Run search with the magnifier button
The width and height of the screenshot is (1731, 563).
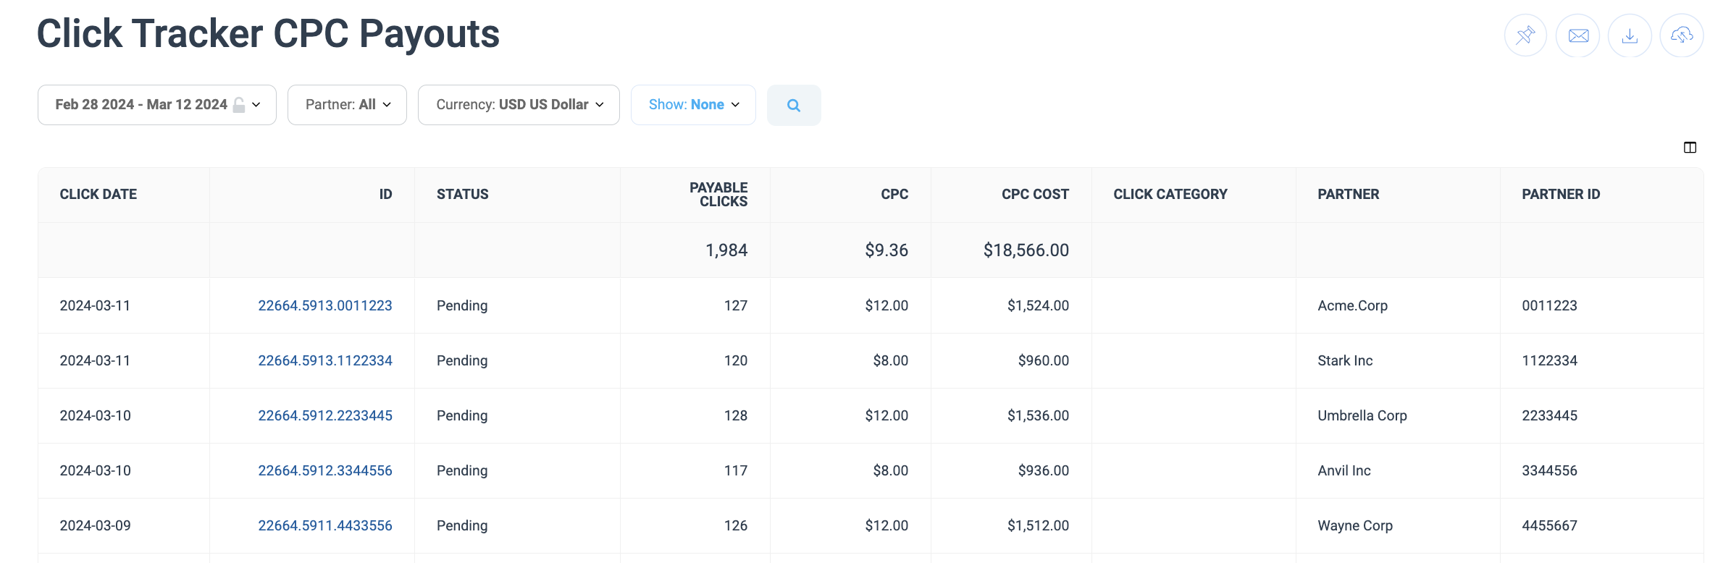(x=794, y=105)
